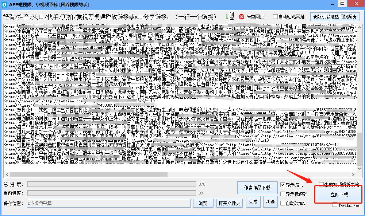Screen dimensions: 365x216
Task: Click the line starting <name>艾草是植物界的万精油
Action: [x=180, y=149]
